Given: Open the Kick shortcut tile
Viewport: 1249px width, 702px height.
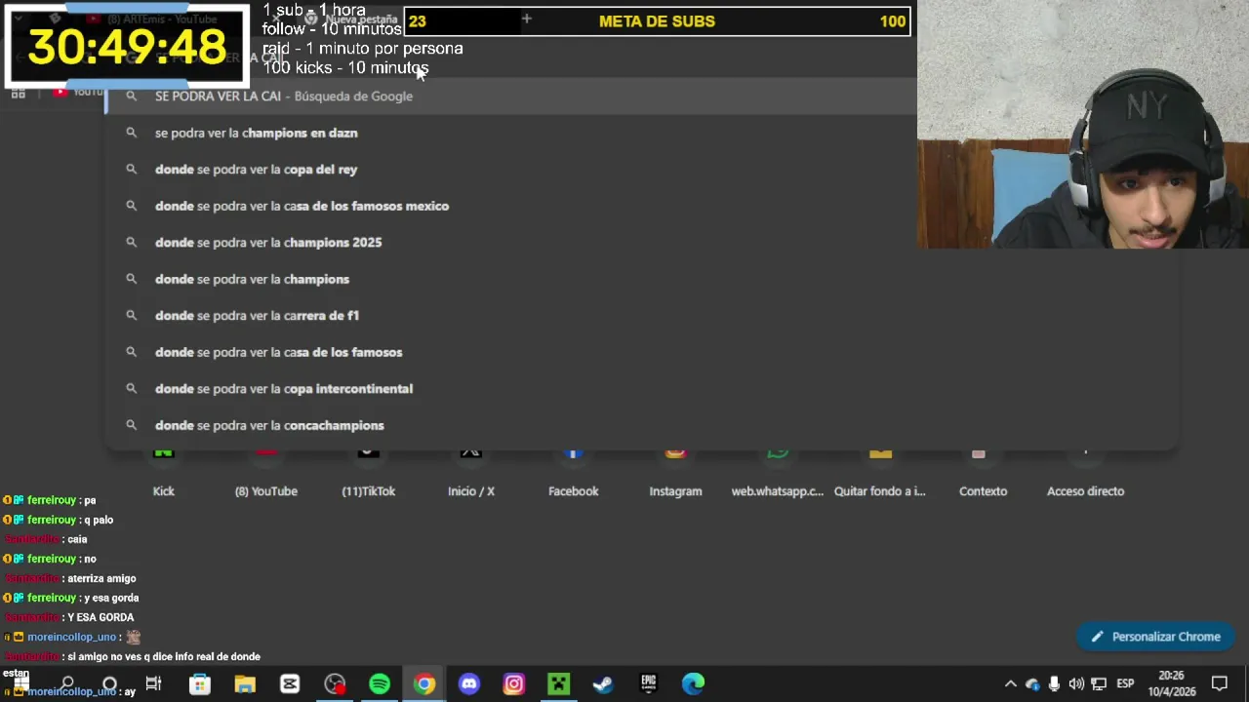Looking at the screenshot, I should point(163,473).
